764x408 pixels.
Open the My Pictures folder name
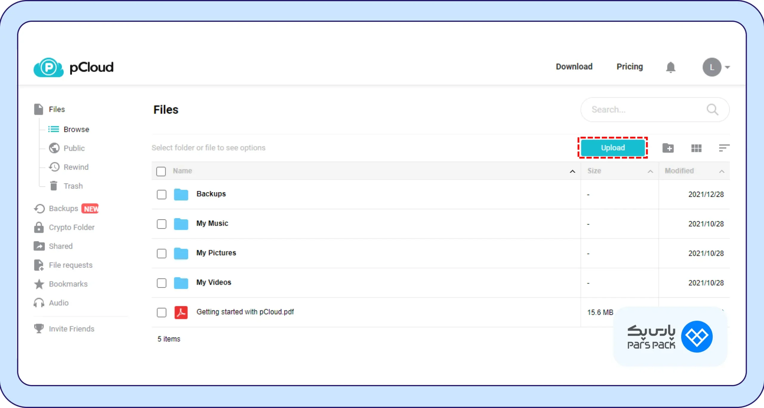click(216, 253)
